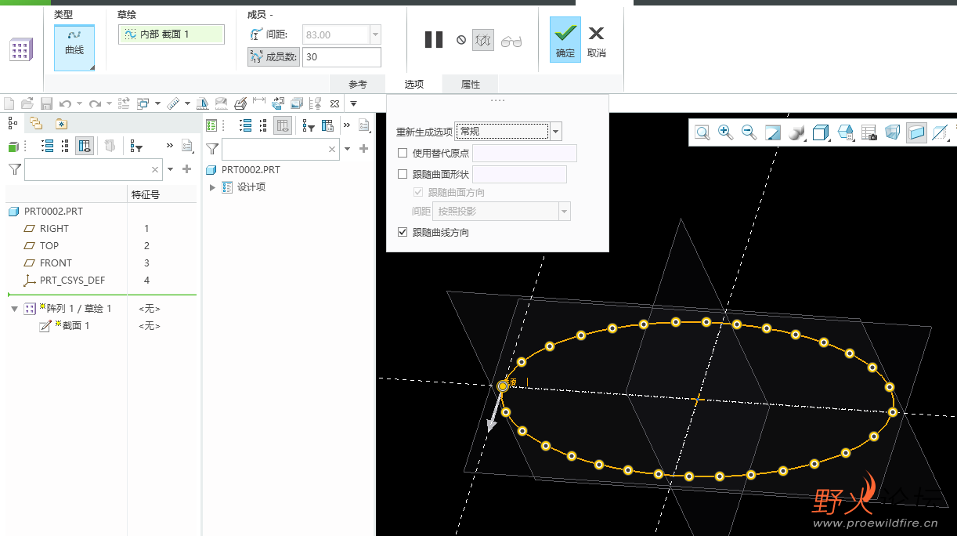Click the snapshot camera table icon
The image size is (957, 536).
(869, 133)
